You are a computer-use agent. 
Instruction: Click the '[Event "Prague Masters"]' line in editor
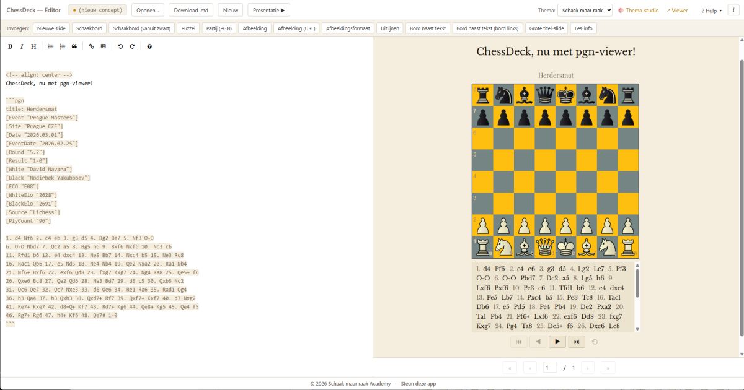[x=42, y=118]
